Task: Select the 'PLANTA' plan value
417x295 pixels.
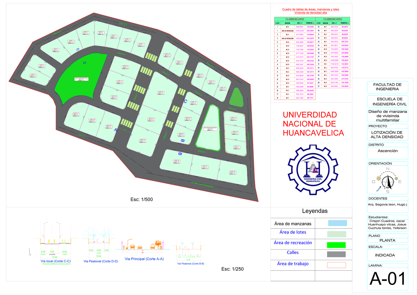Action: point(387,240)
